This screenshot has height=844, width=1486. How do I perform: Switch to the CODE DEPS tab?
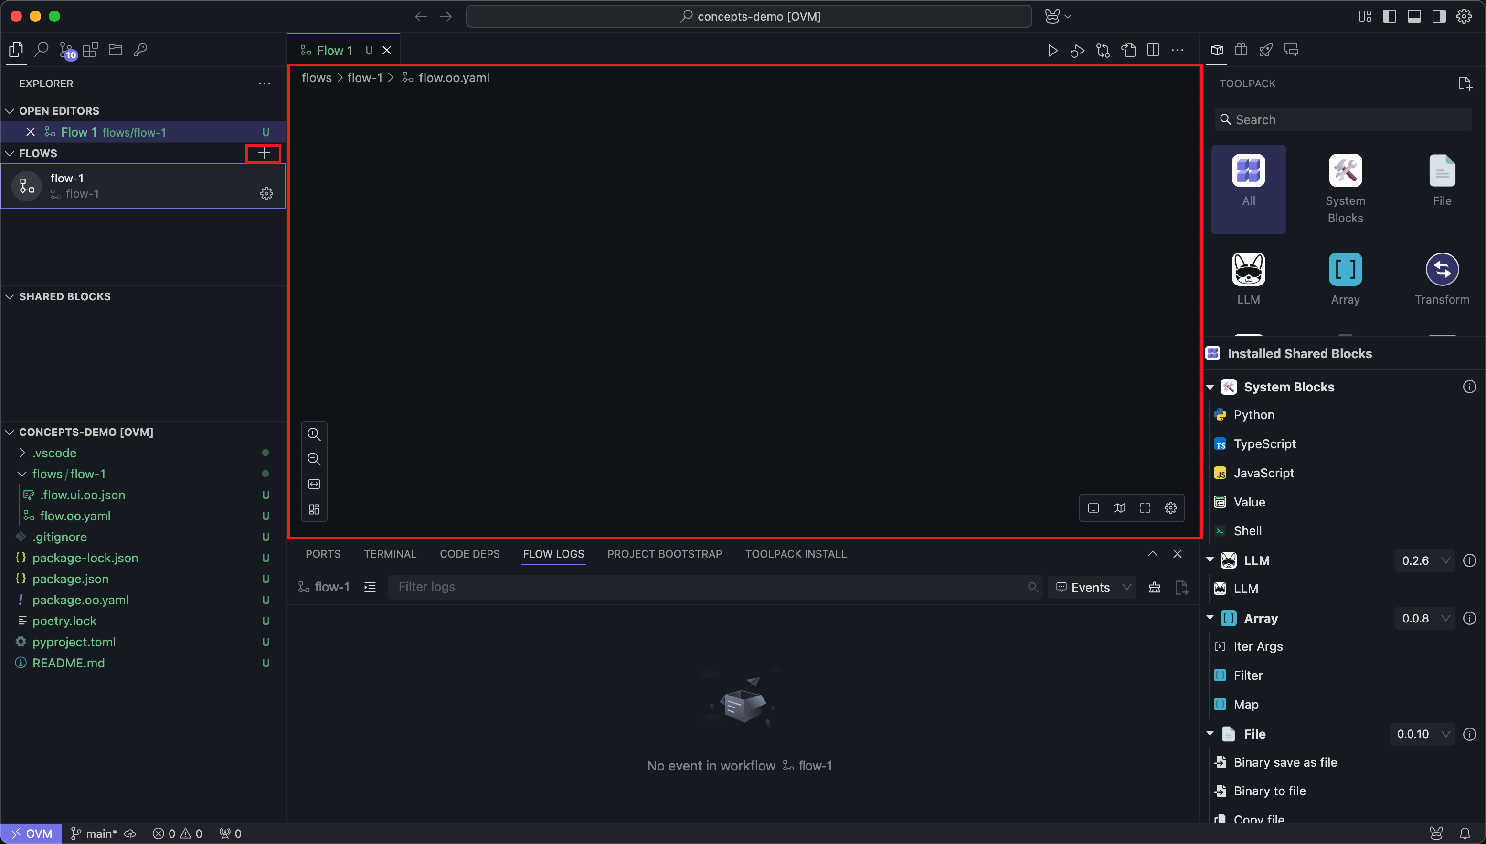(x=469, y=554)
